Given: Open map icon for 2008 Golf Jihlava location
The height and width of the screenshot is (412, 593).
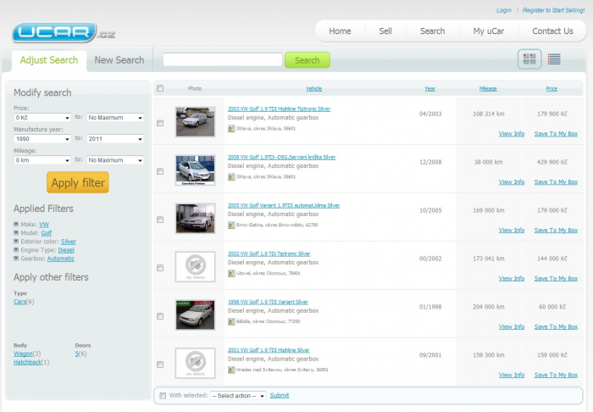Looking at the screenshot, I should [231, 176].
